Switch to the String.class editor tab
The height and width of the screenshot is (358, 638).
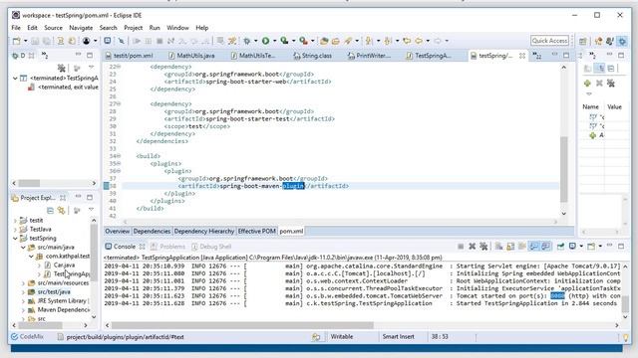(x=312, y=56)
